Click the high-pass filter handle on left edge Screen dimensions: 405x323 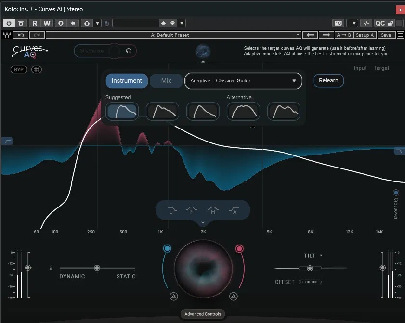[x=7, y=141]
